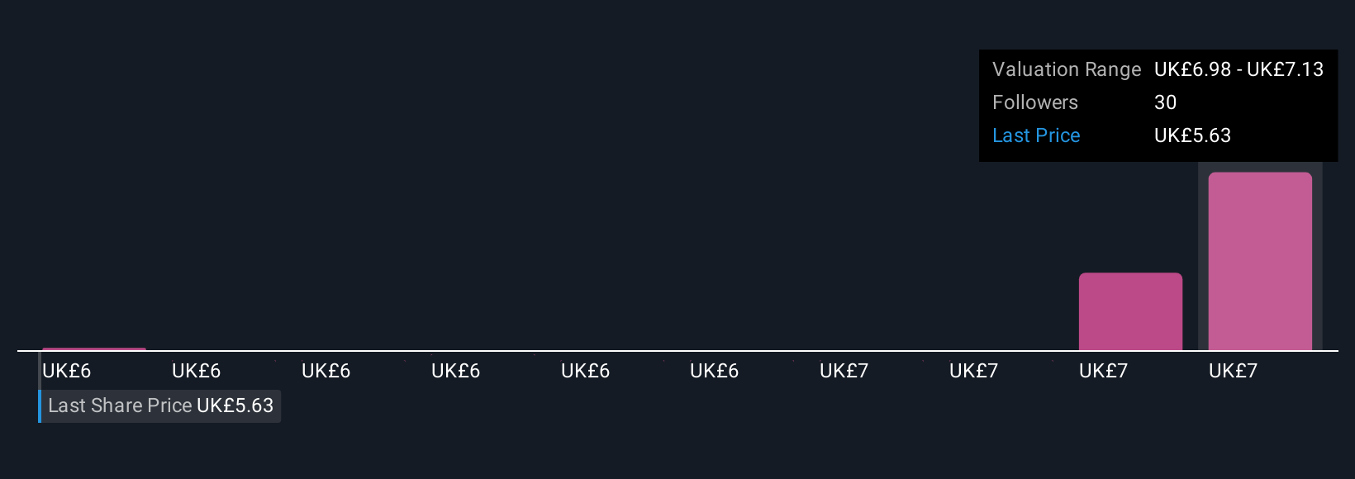Screen dimensions: 1355x479
Task: Click the tiny pink bar at far left
Action: click(93, 349)
